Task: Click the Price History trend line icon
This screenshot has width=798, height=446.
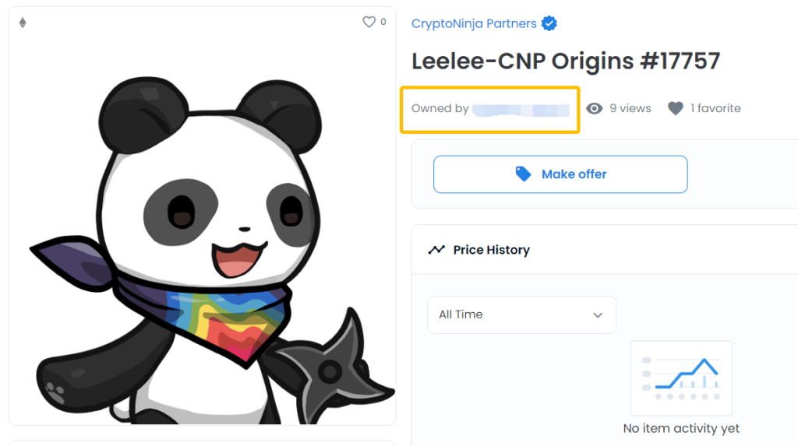Action: [x=436, y=250]
